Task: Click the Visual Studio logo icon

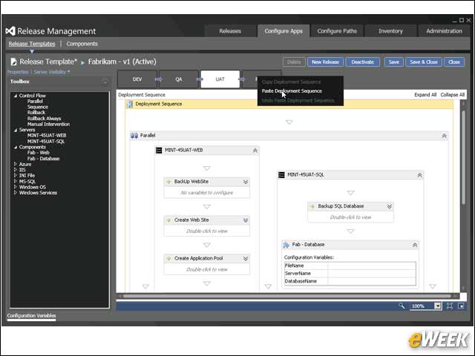Action: tap(10, 31)
